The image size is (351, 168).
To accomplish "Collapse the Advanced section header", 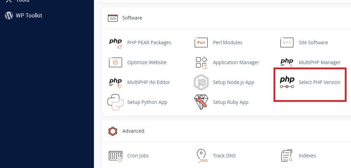I will pos(133,131).
